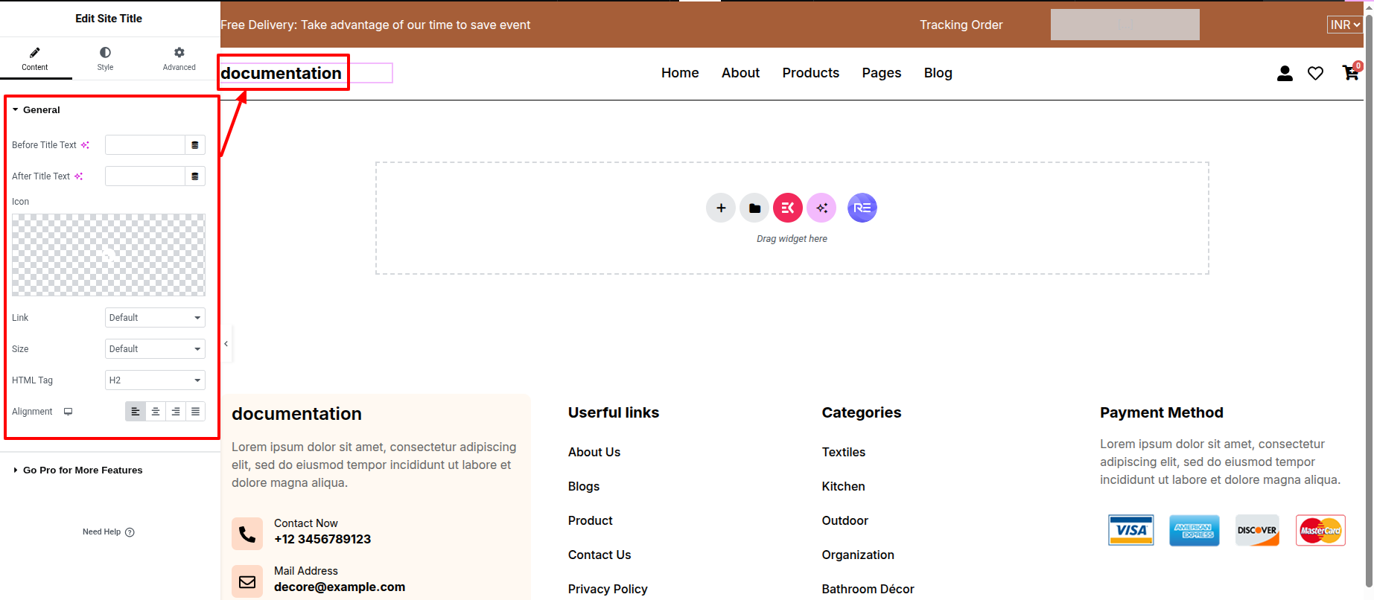The height and width of the screenshot is (600, 1374).
Task: Open the template library folder icon
Action: point(754,208)
